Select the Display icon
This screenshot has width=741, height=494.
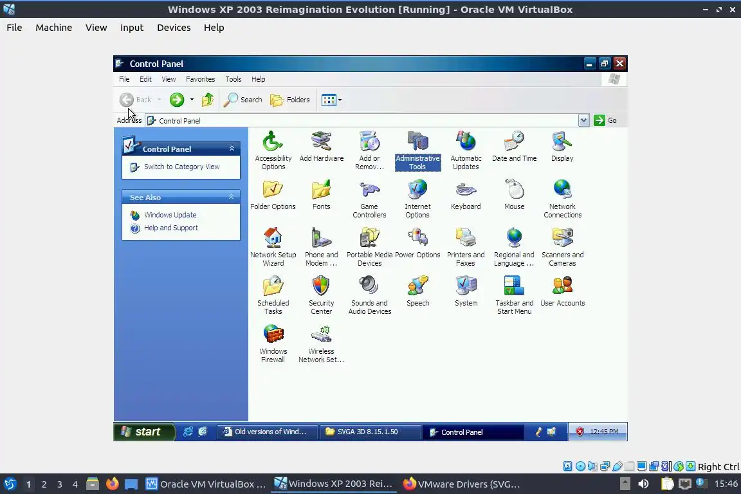(562, 147)
